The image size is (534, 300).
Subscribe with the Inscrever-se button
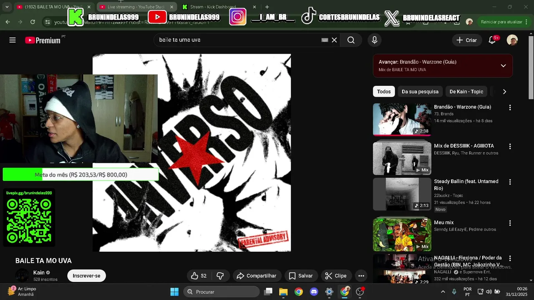[86, 276]
